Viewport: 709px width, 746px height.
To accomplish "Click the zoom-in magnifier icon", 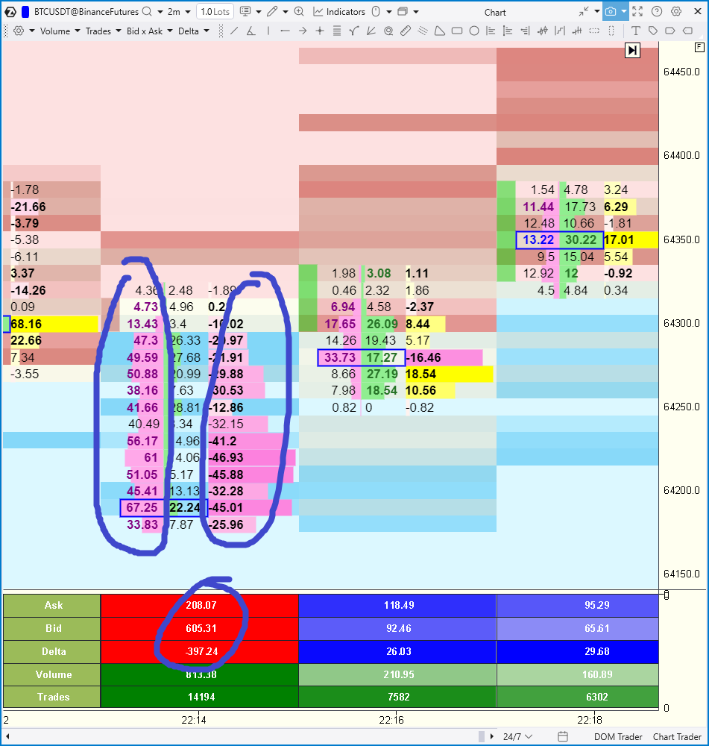I will [299, 12].
